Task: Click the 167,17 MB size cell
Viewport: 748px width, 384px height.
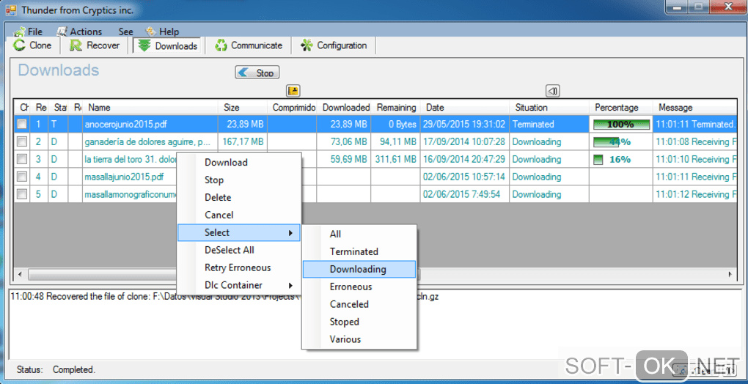Action: pos(243,142)
